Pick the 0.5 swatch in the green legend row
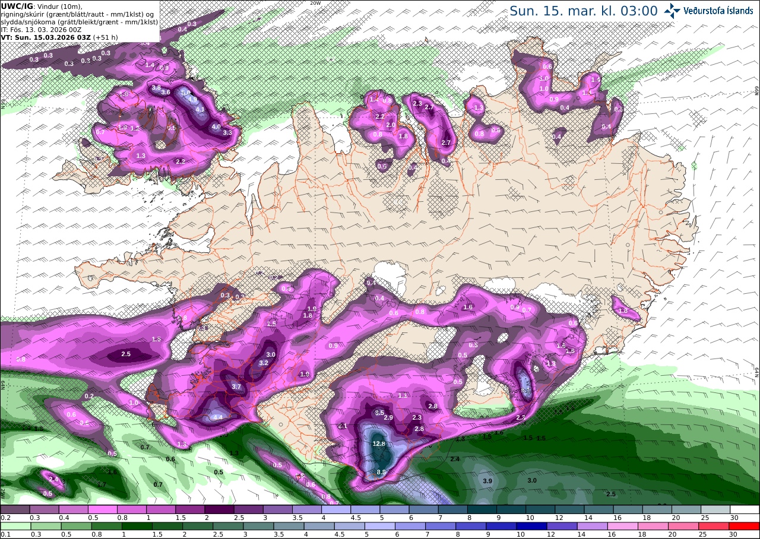 click(77, 526)
